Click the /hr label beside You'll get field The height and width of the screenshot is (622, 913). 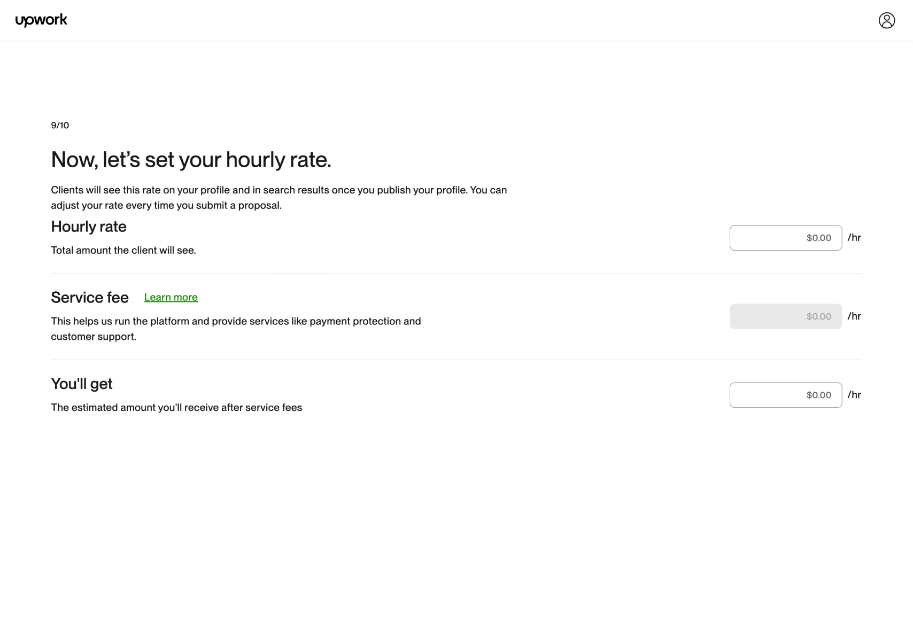click(x=854, y=395)
